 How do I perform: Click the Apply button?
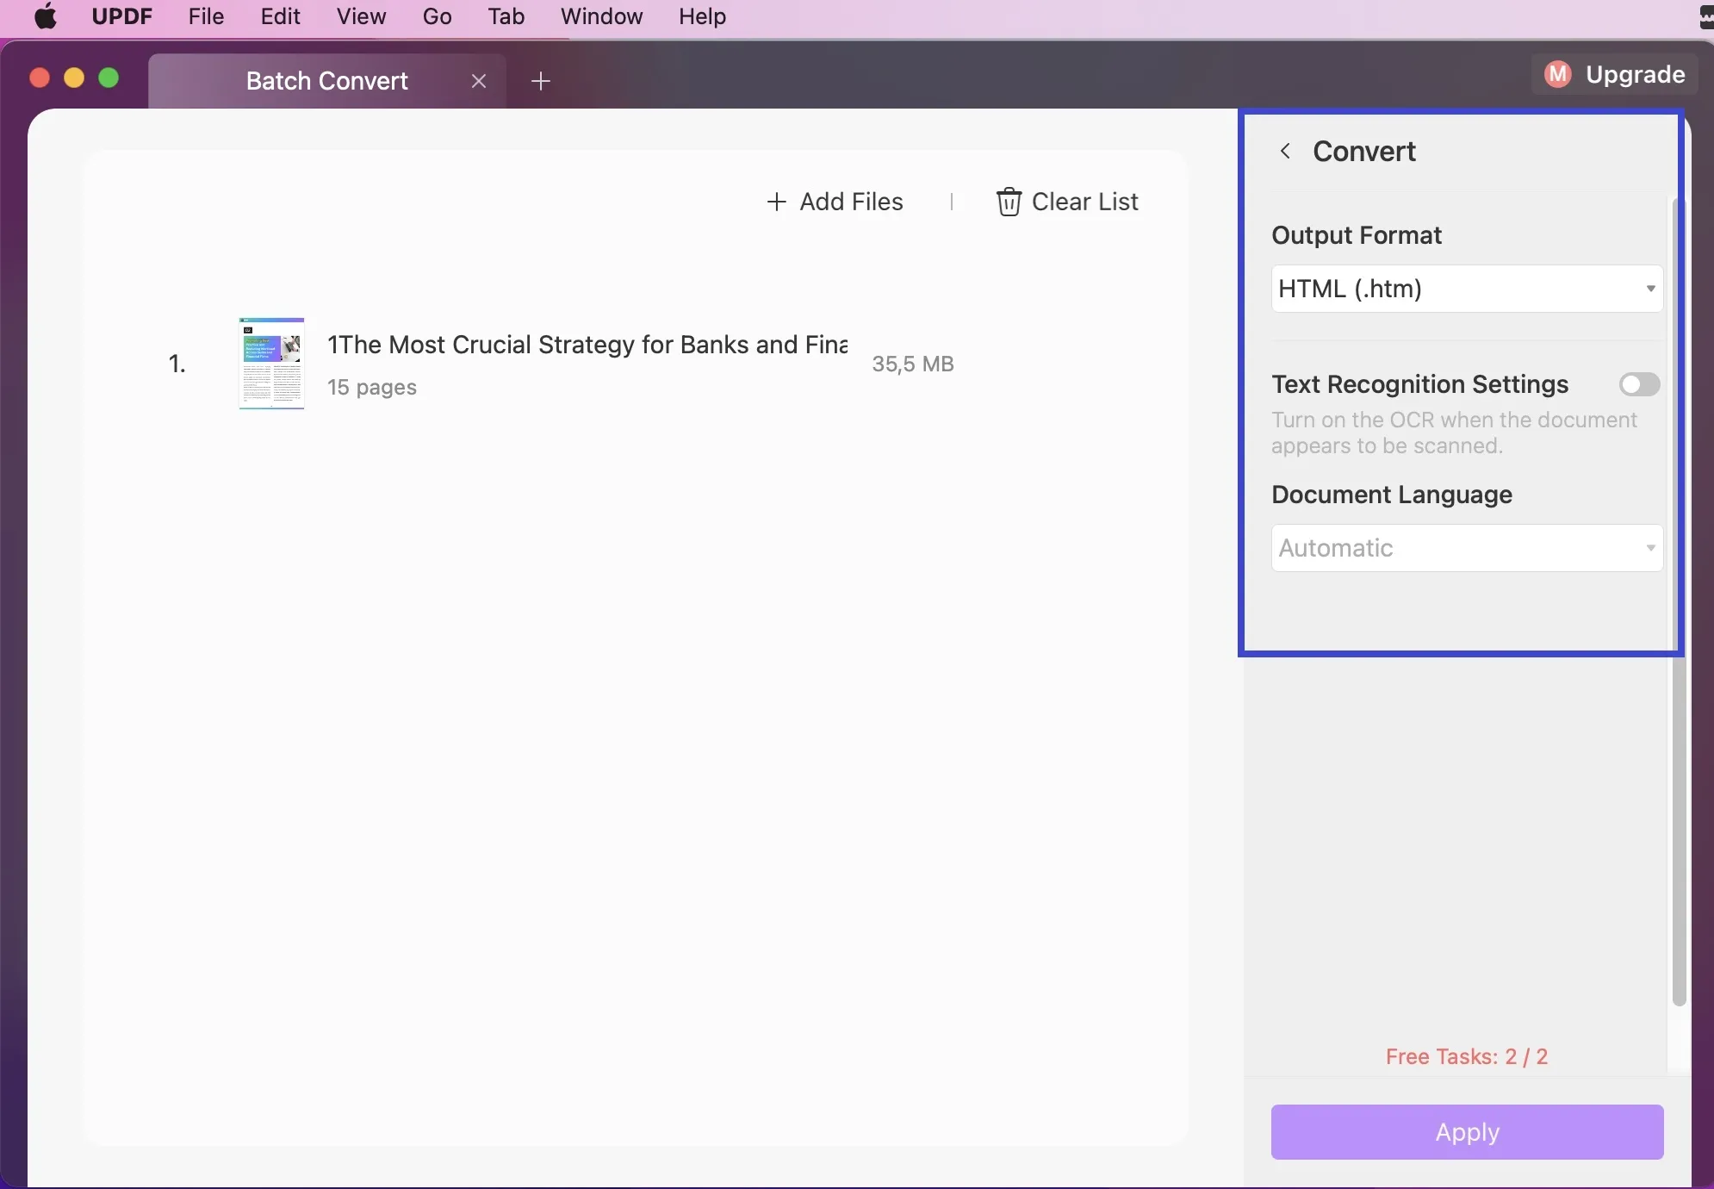[1467, 1131]
